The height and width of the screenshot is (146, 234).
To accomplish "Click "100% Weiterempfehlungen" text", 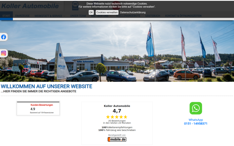I will click(x=117, y=127).
